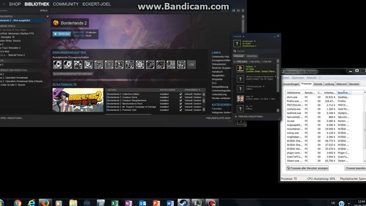This screenshot has width=366, height=206.
Task: Open the Community-Hub link under Links
Action: click(x=220, y=57)
